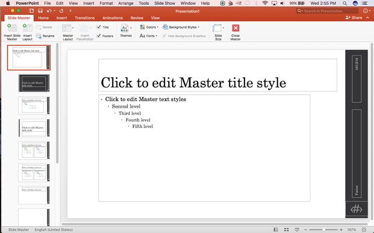Screen dimensions: 374x233
Task: Switch to Slide Sorter view icon
Action: (x=286, y=230)
